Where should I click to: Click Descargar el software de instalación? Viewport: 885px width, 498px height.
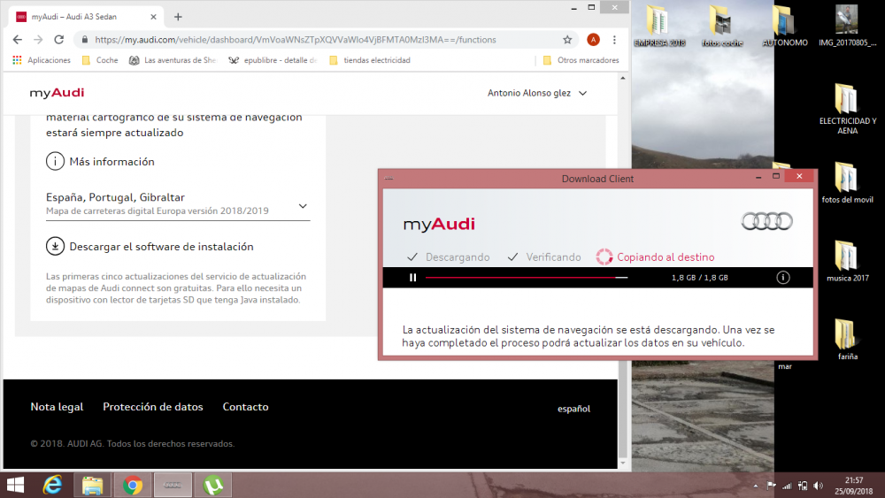161,247
